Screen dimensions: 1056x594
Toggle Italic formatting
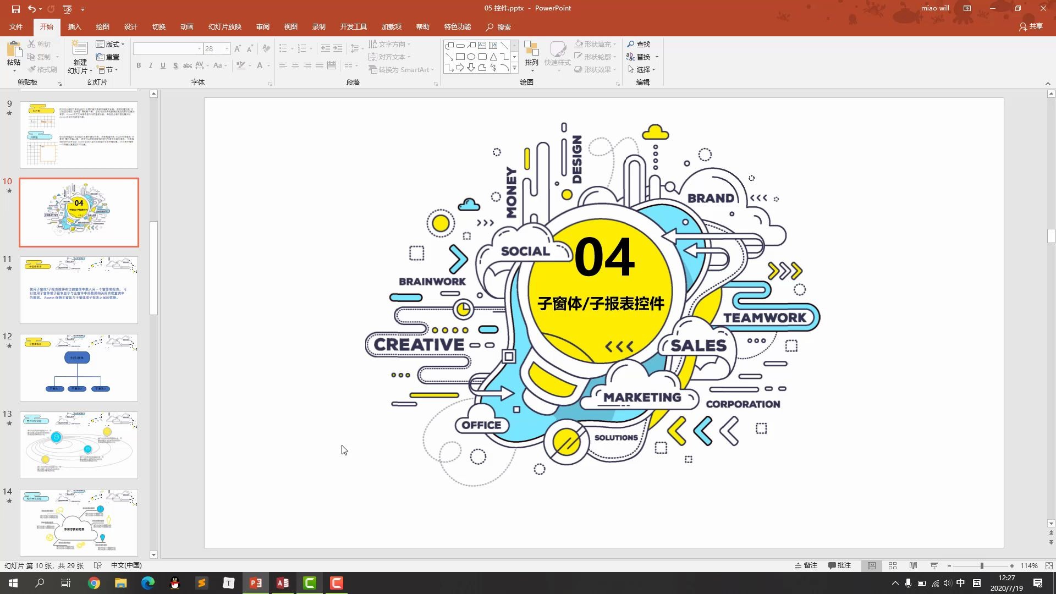pos(151,65)
